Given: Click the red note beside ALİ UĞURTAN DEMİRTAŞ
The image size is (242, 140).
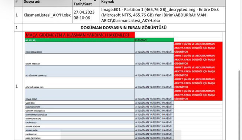Looking at the screenshot, I should [x=198, y=71].
